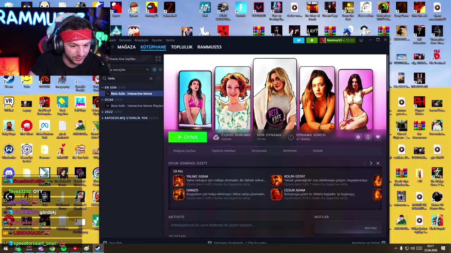Open Steam notifications bell icon

pyautogui.click(x=311, y=40)
